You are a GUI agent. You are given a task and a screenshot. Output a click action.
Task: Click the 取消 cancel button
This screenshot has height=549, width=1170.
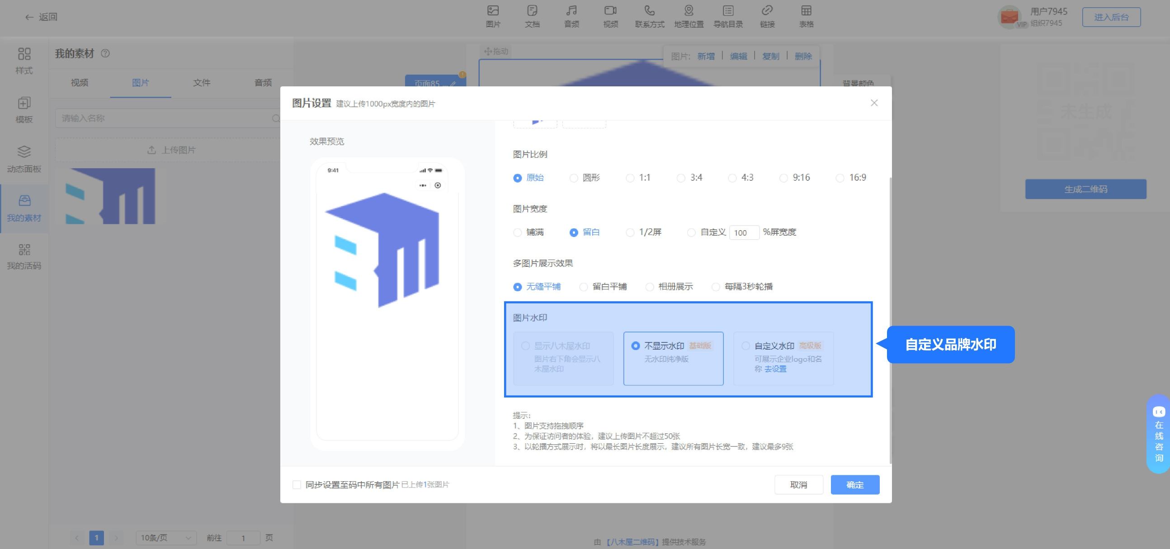pos(798,485)
